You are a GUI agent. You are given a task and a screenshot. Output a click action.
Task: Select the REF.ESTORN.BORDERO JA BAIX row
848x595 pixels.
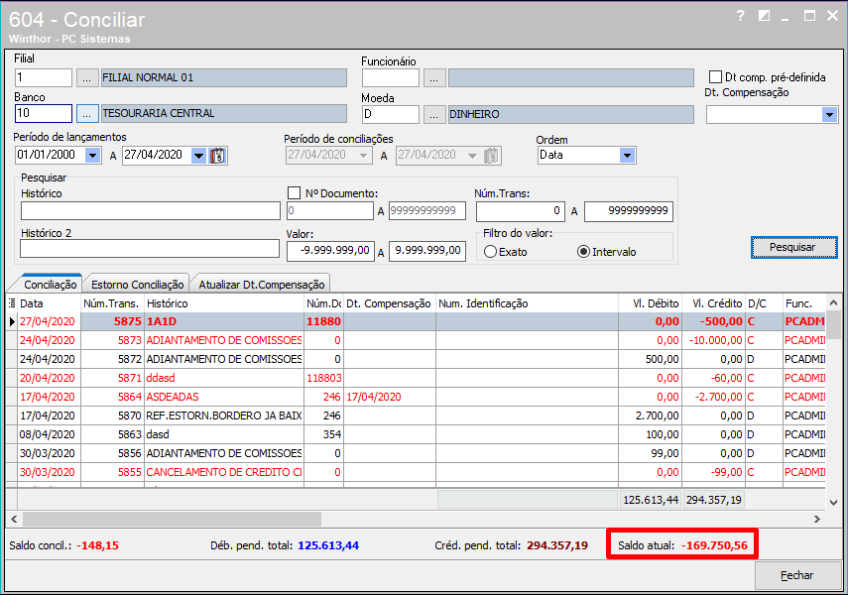pos(416,416)
